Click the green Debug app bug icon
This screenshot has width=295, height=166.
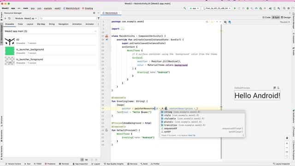[x=248, y=8]
